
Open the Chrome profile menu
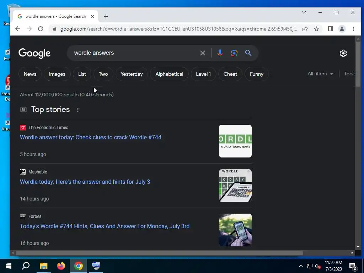click(342, 29)
